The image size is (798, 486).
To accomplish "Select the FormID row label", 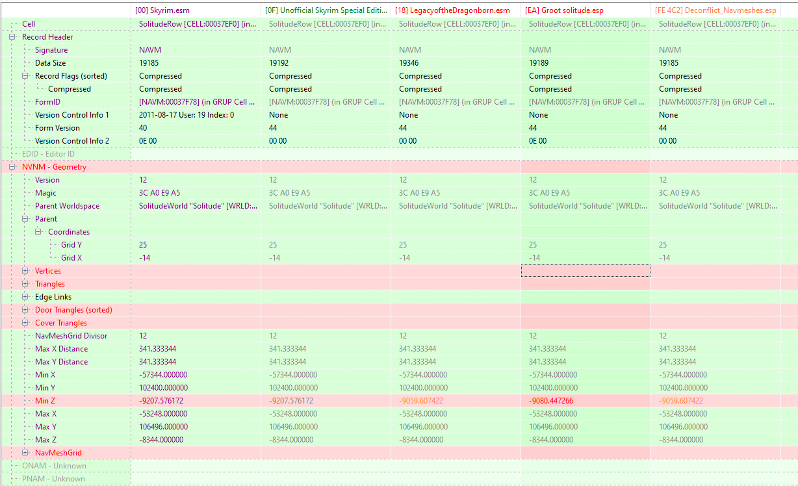I will pyautogui.click(x=47, y=102).
